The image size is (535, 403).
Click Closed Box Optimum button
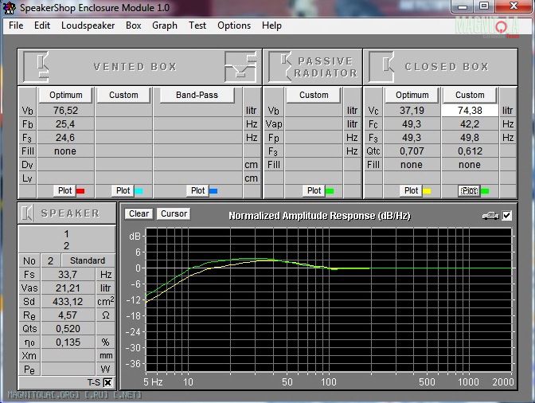tap(412, 96)
